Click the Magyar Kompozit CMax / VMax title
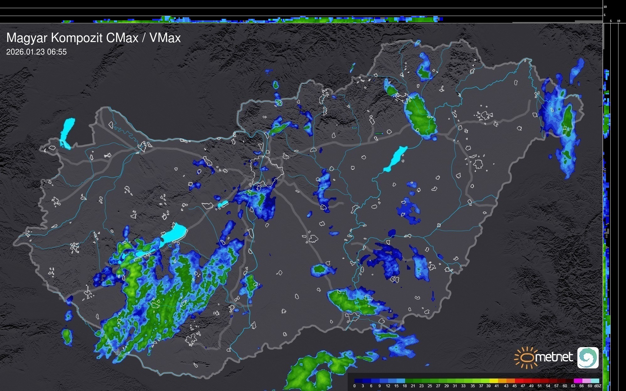This screenshot has height=391, width=626. tap(94, 38)
